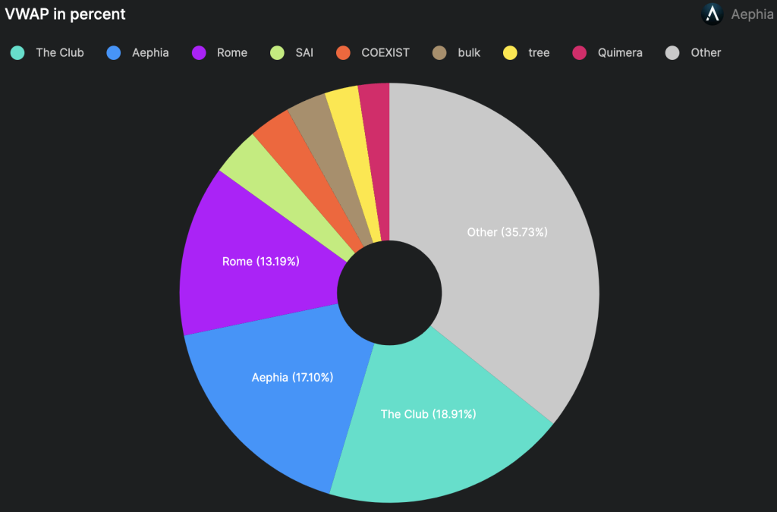Click the brown bulk legend dot
Image resolution: width=777 pixels, height=512 pixels.
click(x=439, y=53)
